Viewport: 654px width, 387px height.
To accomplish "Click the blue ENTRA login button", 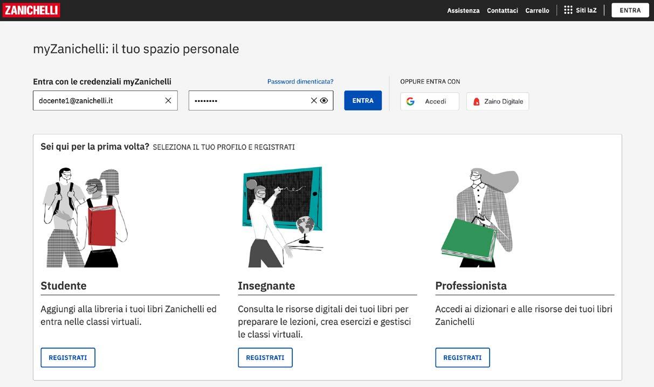I will (363, 101).
